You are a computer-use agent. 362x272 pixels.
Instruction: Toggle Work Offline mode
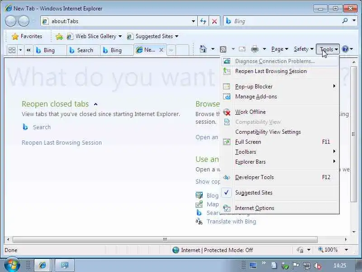tap(280, 112)
